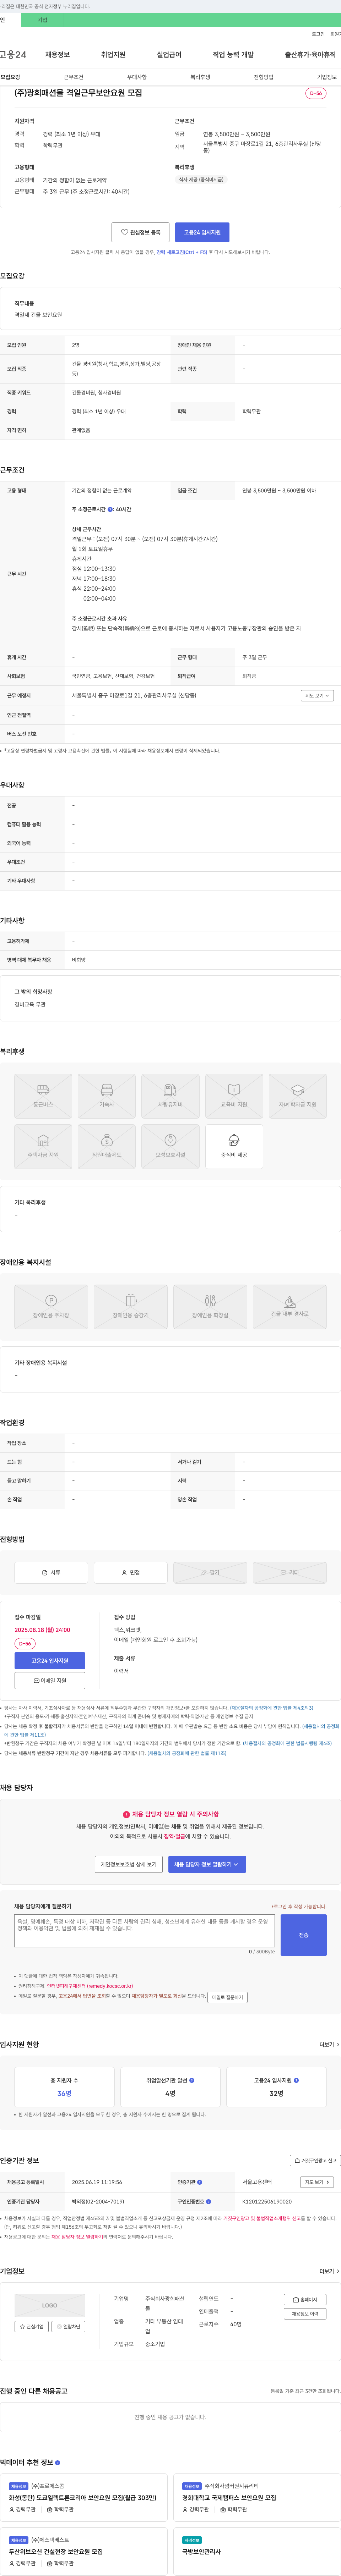341x2576 pixels.
Task: Open 지도 보기 for 근무 예정지
Action: pyautogui.click(x=317, y=695)
